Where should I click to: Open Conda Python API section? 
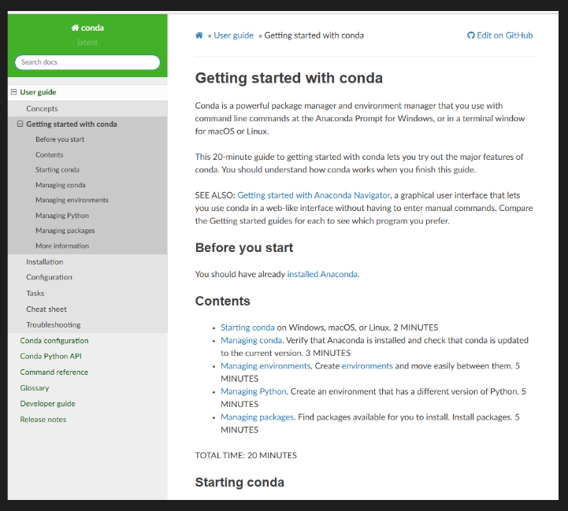[50, 356]
